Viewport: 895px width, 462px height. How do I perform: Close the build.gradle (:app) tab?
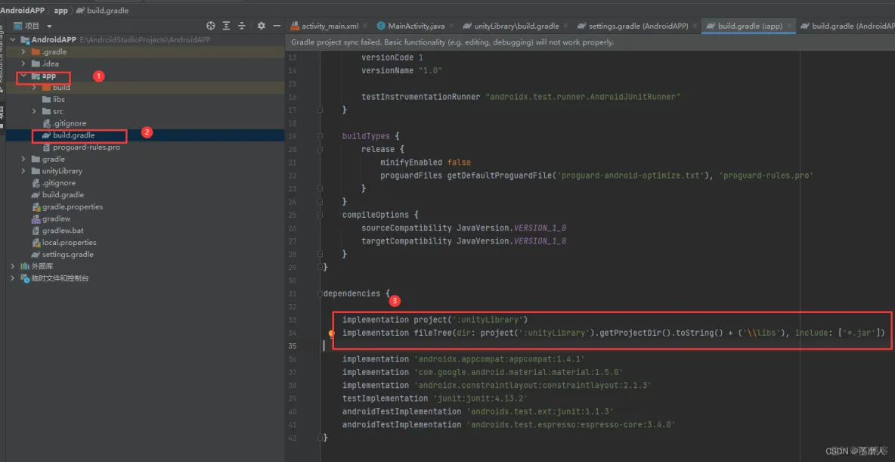[x=789, y=26]
